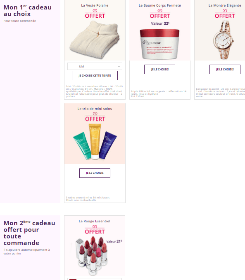Click the rose gold watch image
This screenshot has width=245, height=280.
[x=224, y=40]
